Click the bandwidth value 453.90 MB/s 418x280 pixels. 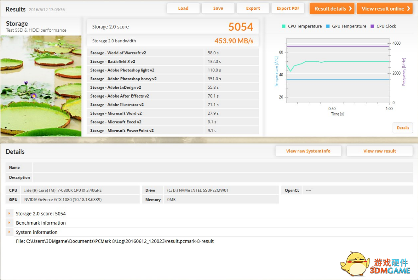point(234,41)
